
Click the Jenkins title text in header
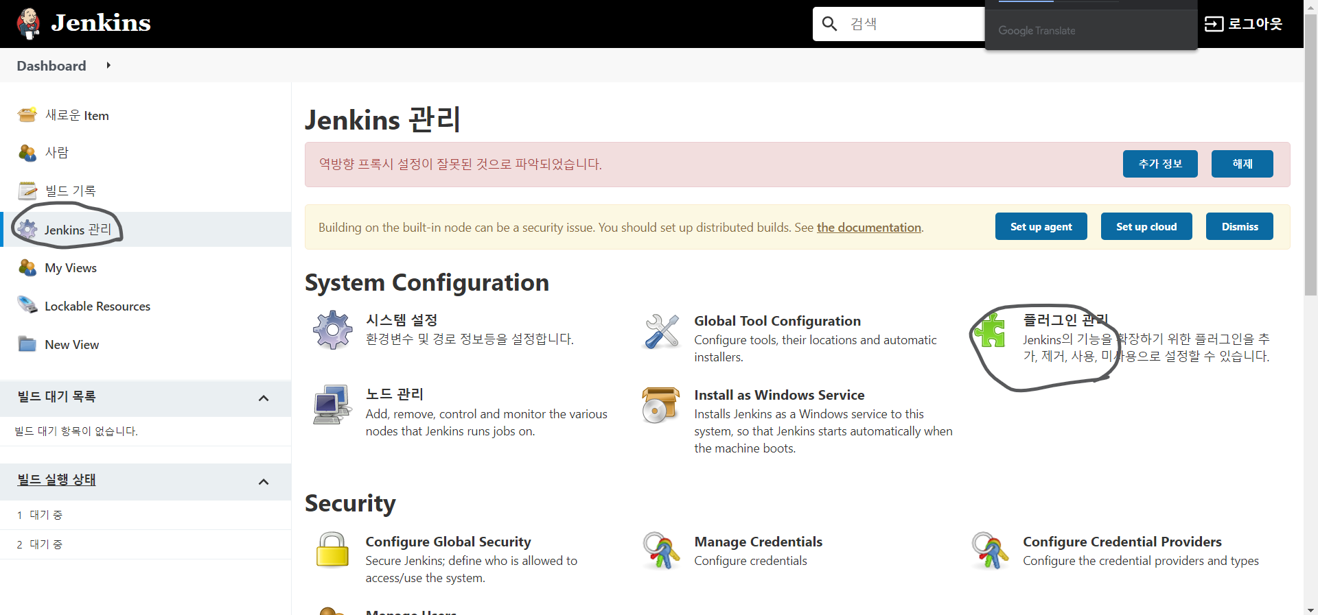[101, 23]
